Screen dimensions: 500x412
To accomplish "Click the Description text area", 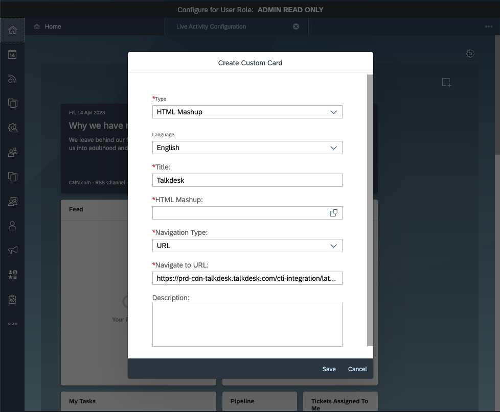I will point(247,324).
